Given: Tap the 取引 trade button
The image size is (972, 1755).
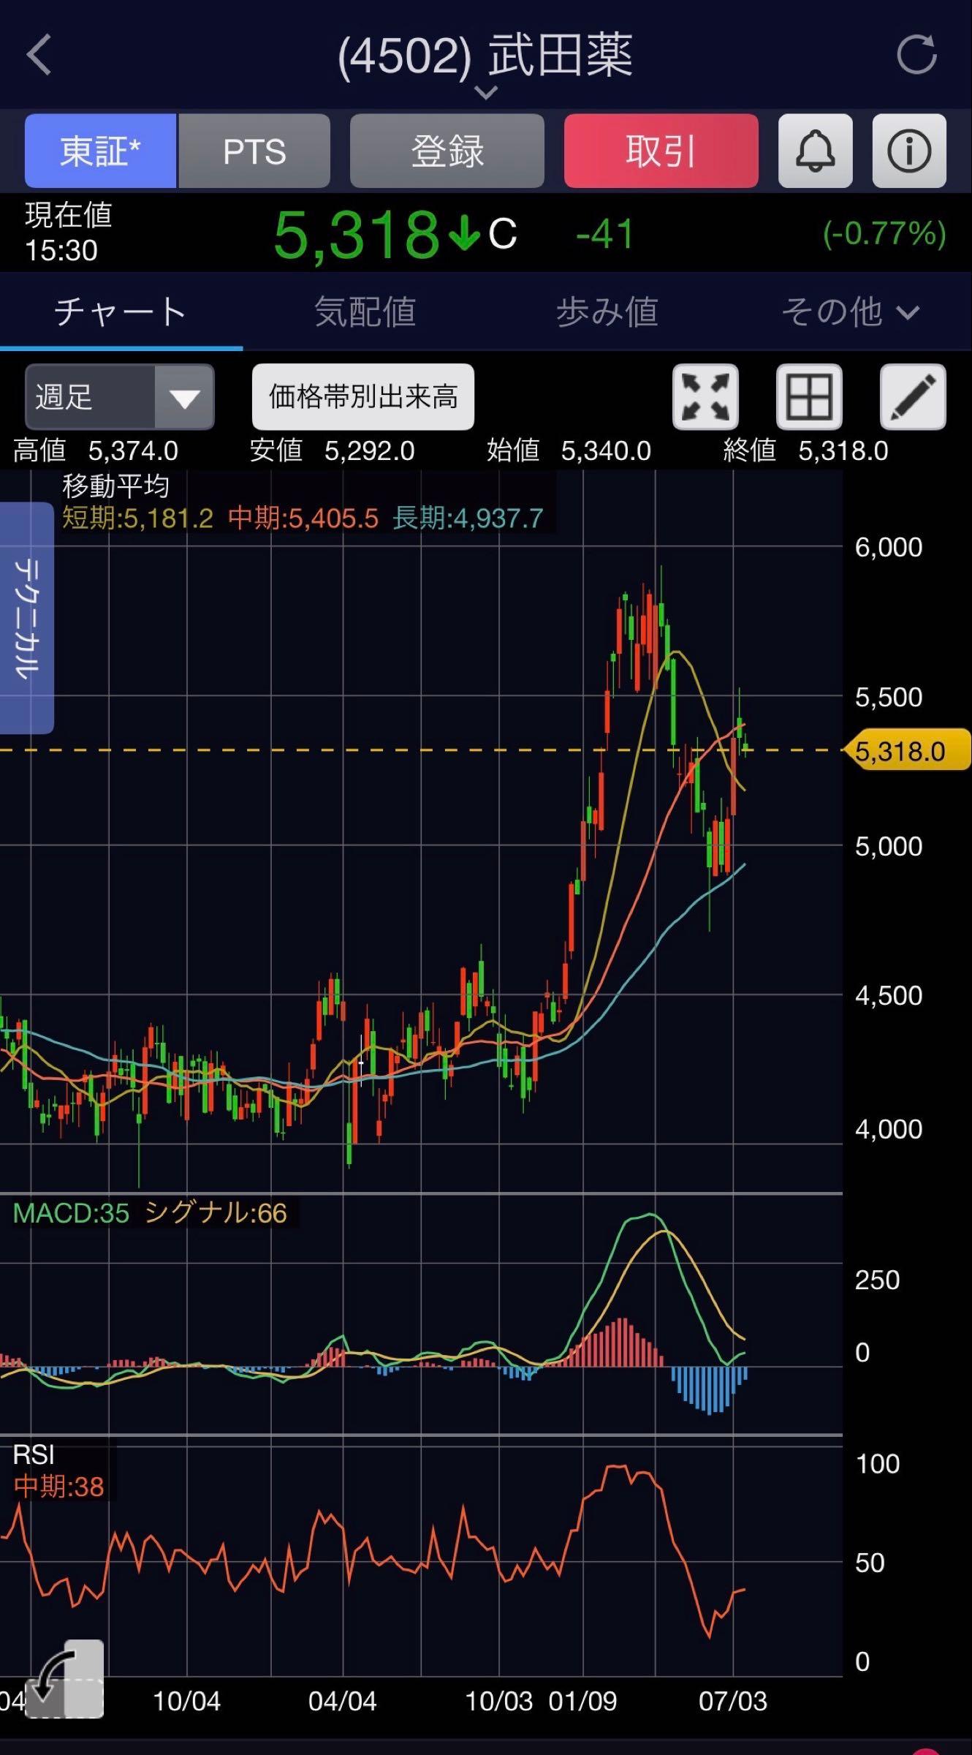Looking at the screenshot, I should click(661, 151).
